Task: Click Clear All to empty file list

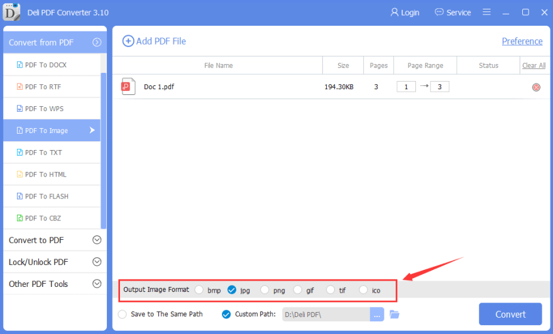Action: pyautogui.click(x=534, y=65)
